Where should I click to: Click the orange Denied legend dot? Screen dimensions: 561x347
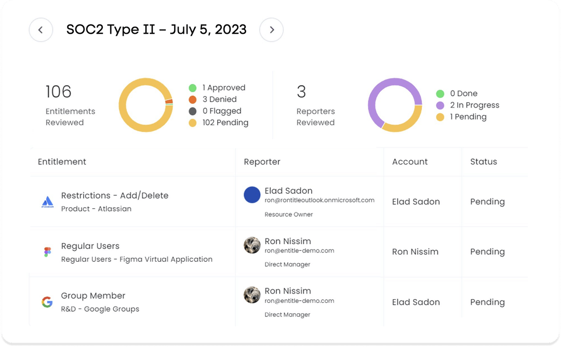(193, 99)
